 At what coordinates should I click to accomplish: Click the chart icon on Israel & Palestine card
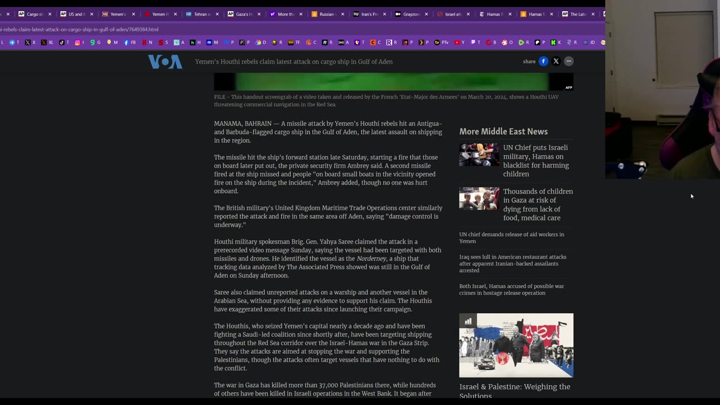click(x=468, y=321)
